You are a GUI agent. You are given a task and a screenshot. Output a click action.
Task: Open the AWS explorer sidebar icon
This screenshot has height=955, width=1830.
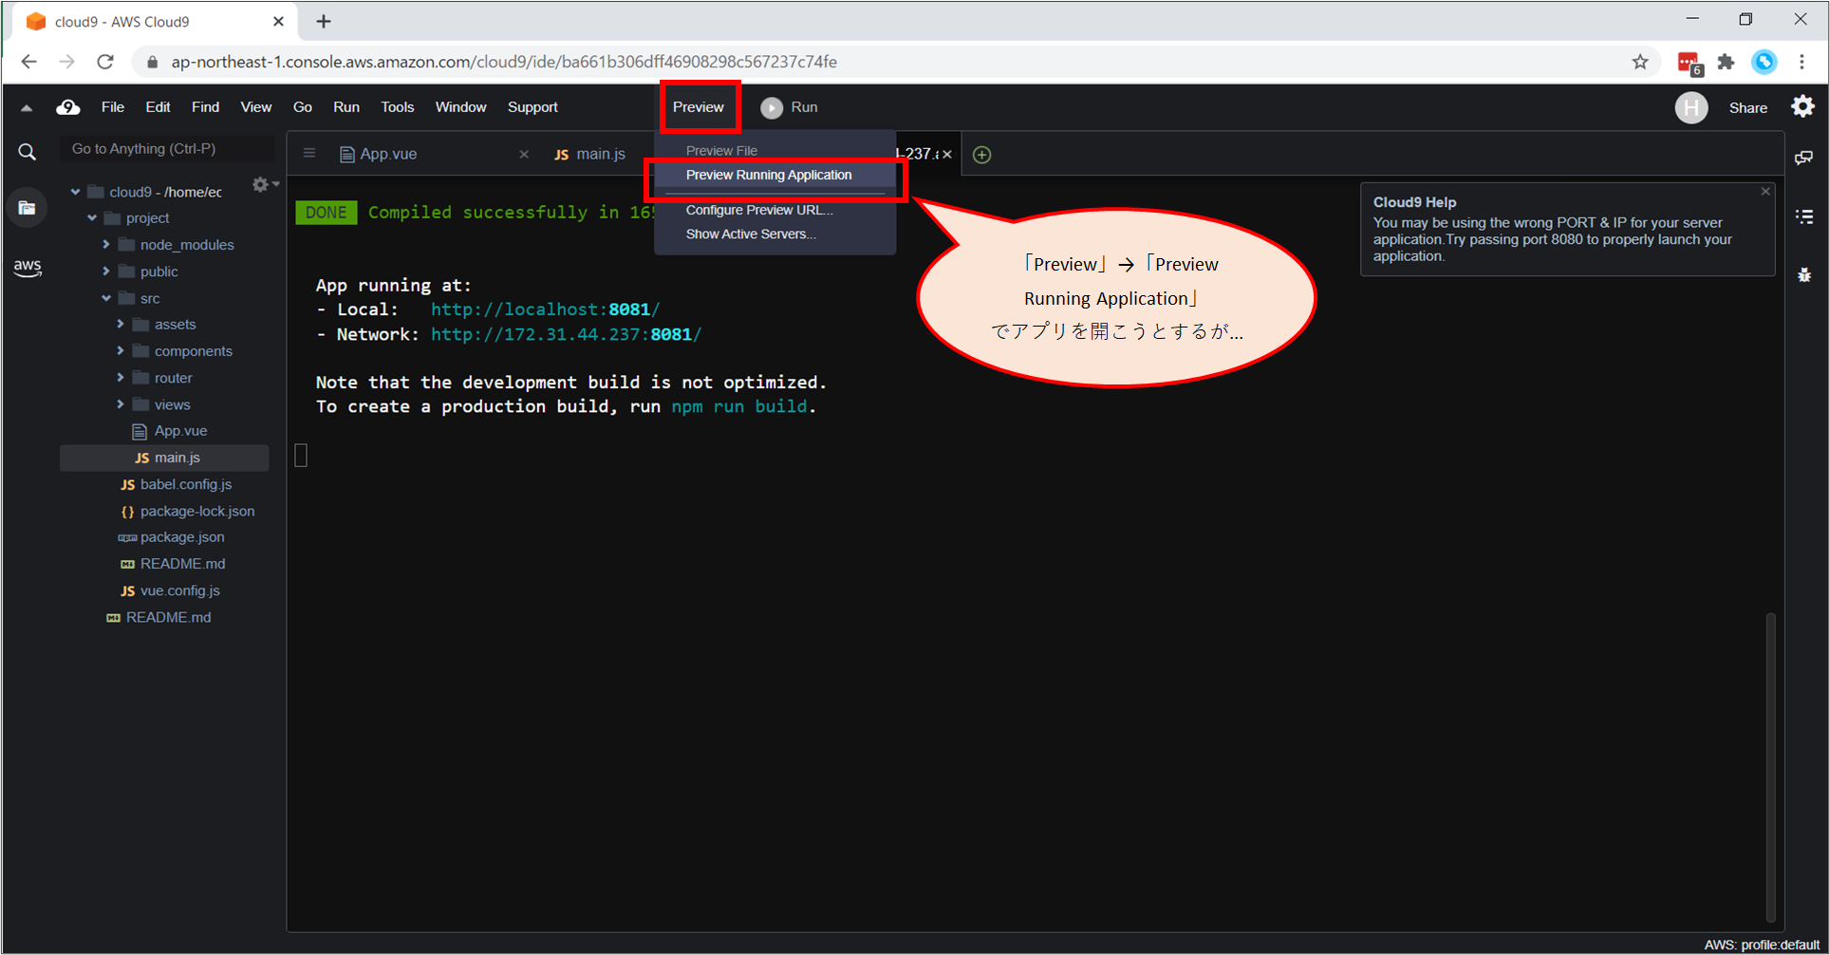click(28, 267)
